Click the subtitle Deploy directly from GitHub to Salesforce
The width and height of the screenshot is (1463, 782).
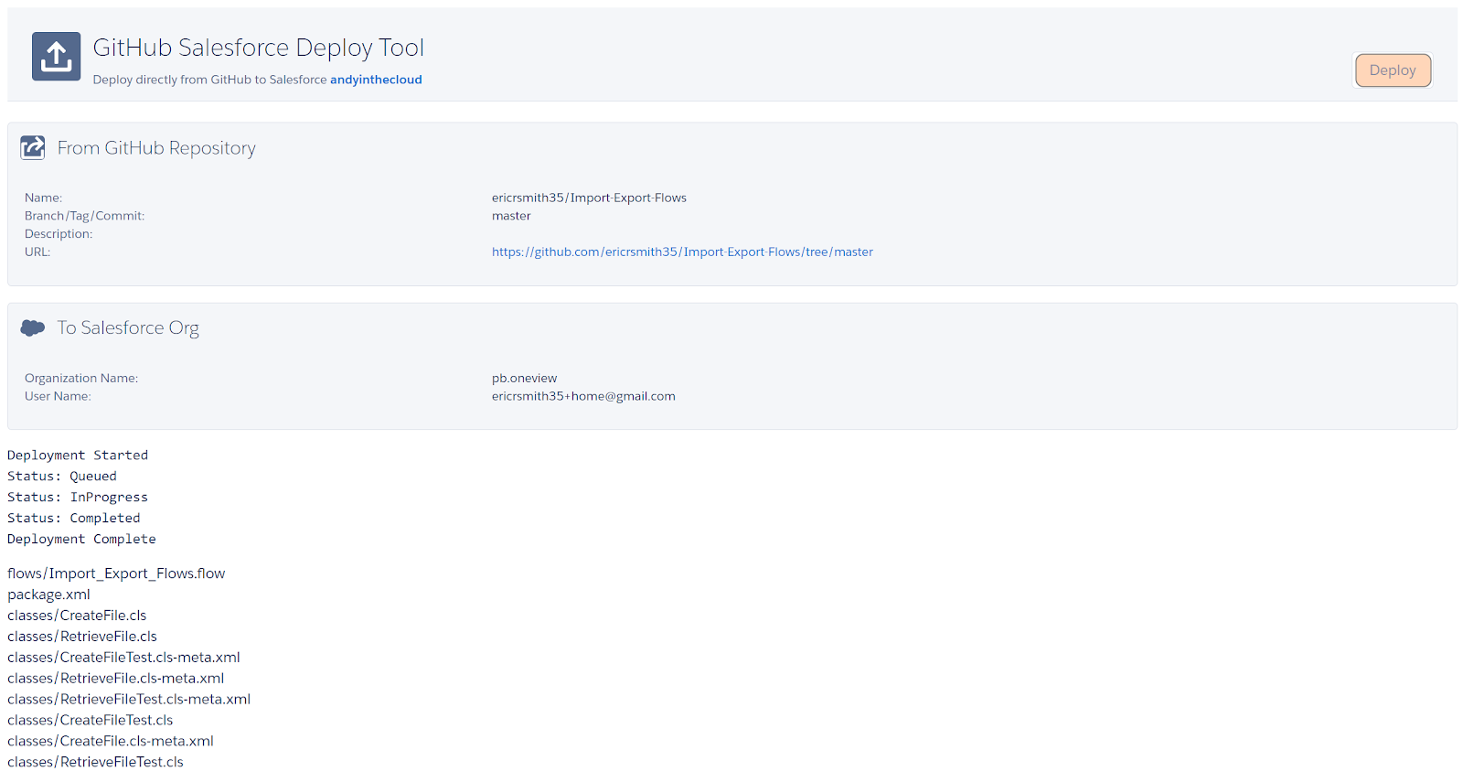pos(209,80)
